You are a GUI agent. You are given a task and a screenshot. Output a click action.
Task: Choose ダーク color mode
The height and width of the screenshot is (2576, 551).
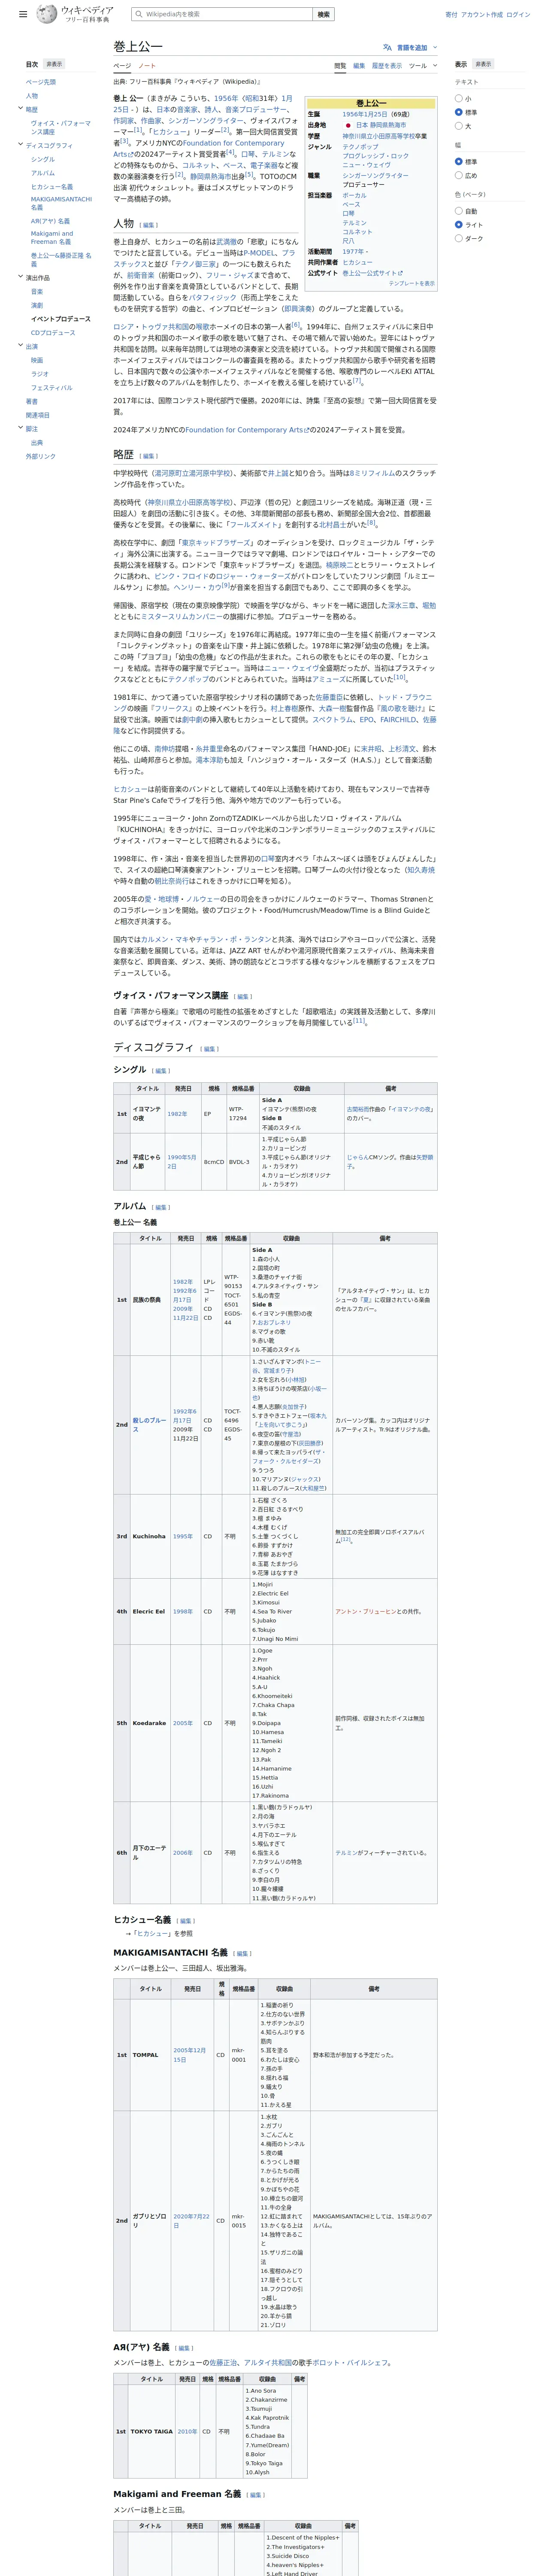click(459, 238)
